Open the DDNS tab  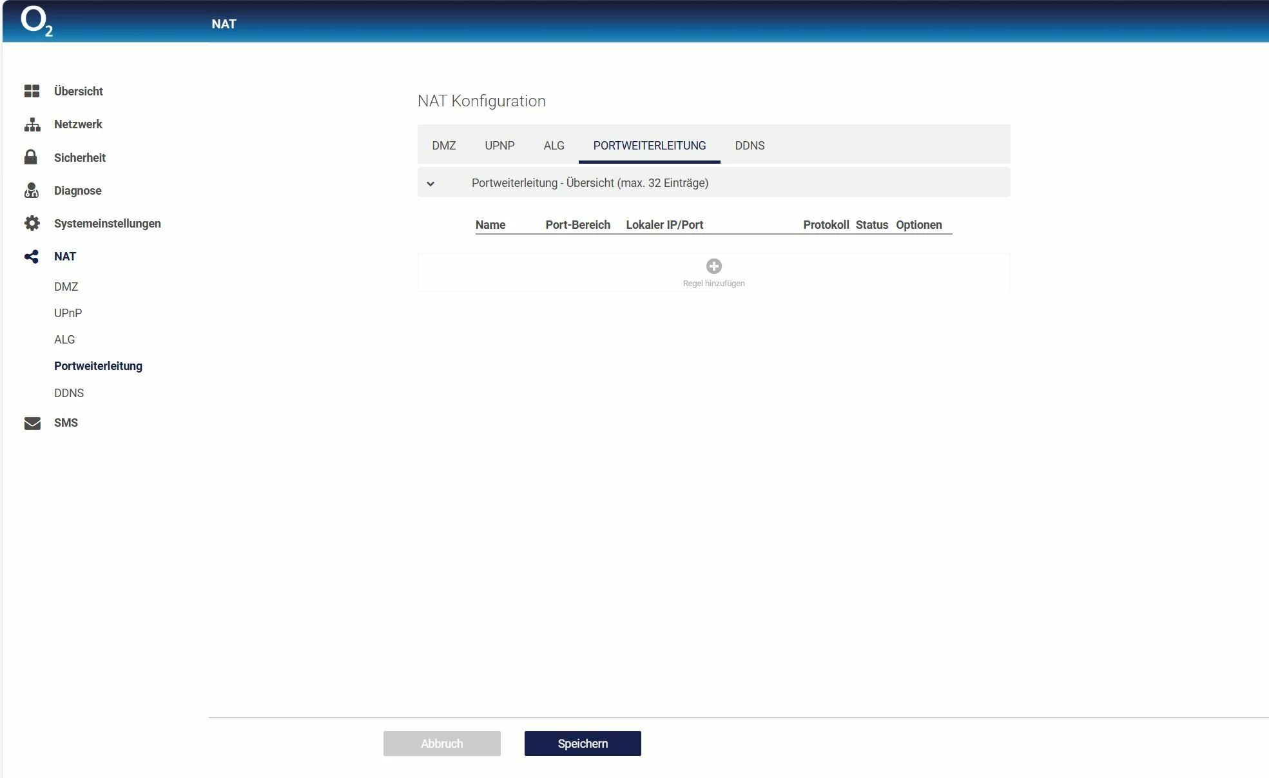click(x=750, y=146)
